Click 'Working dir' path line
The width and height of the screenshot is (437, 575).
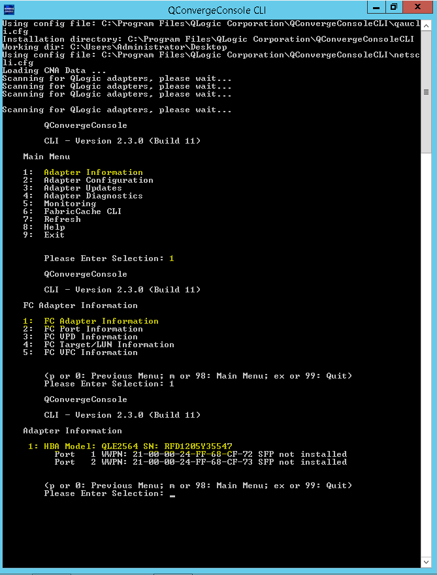point(114,47)
